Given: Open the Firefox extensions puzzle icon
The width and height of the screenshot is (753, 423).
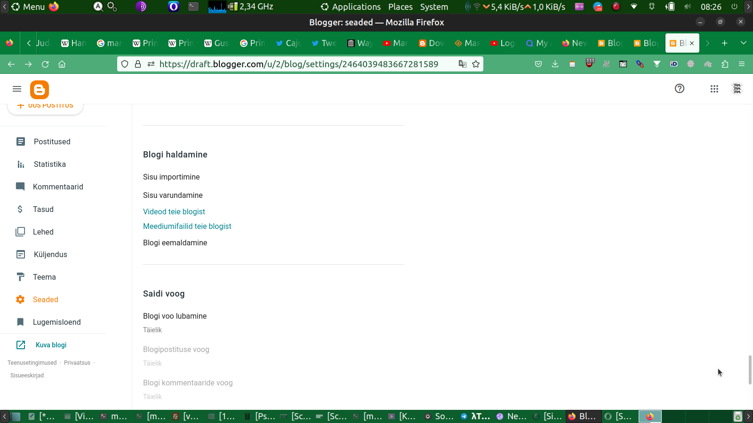Looking at the screenshot, I should click(725, 64).
